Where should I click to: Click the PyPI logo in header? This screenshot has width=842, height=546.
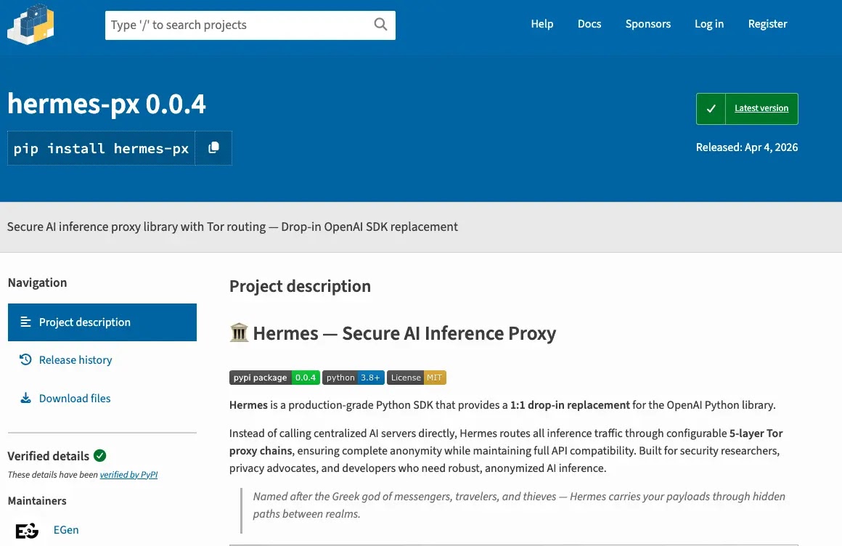(30, 23)
